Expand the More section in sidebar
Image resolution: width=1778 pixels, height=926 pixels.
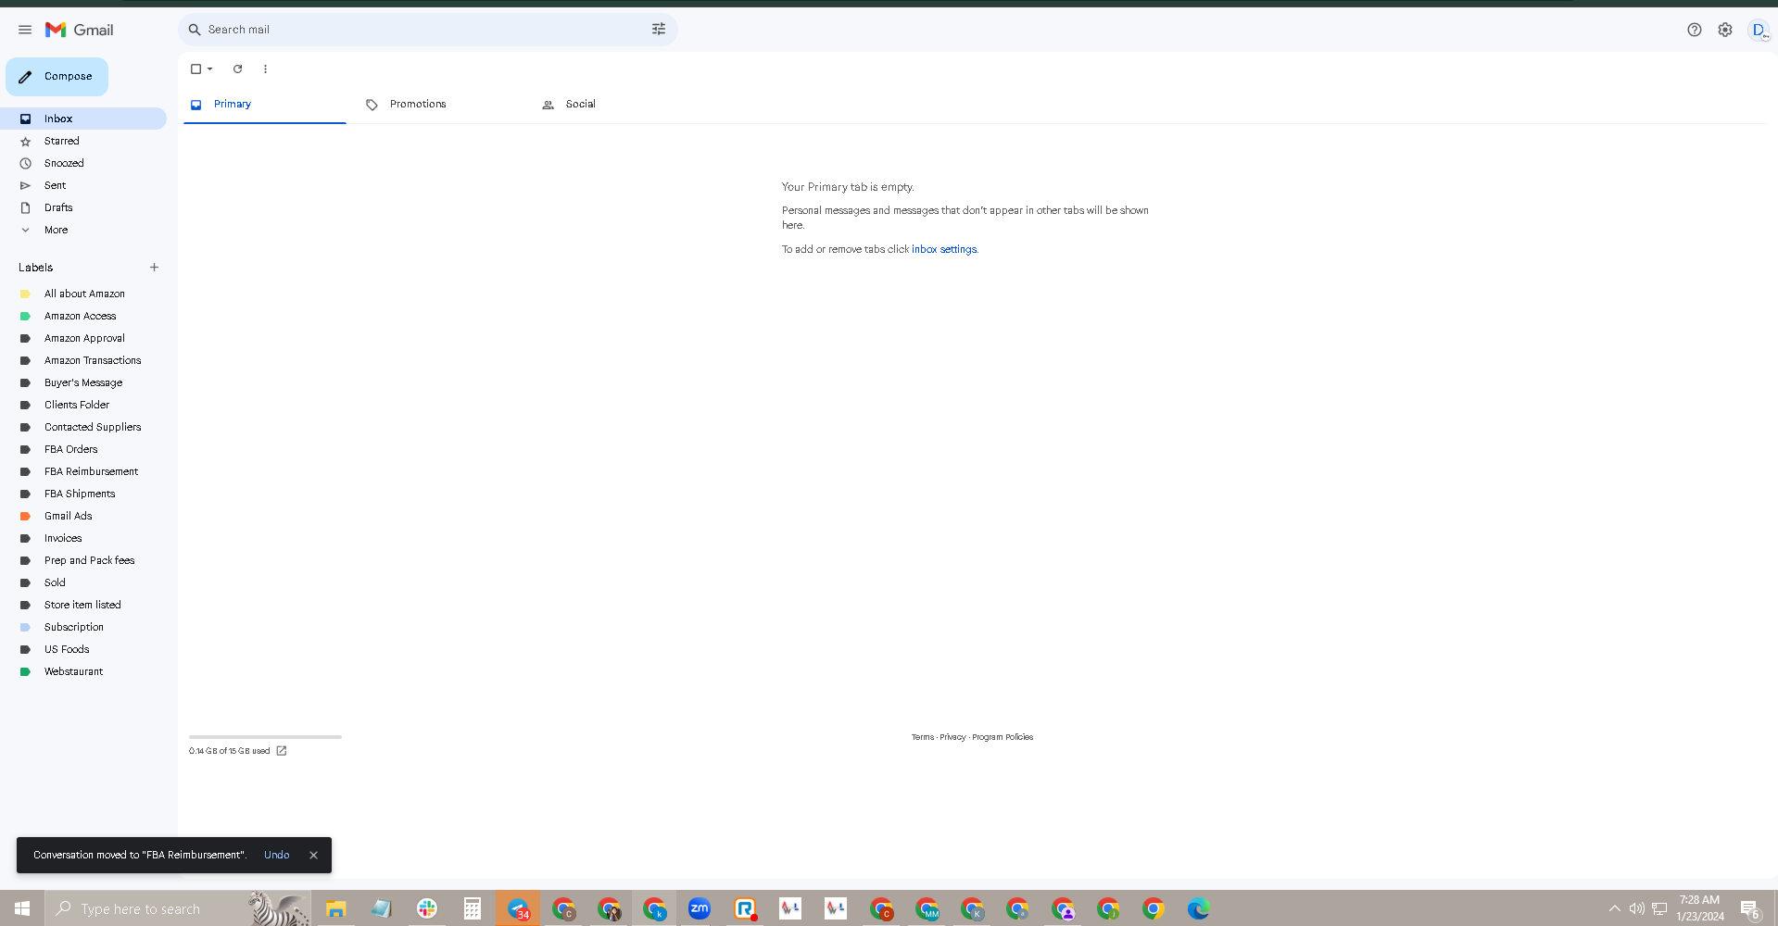(x=83, y=230)
